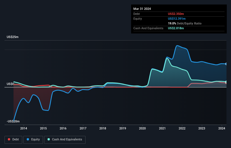Click the 2016 x-axis label

point(63,128)
